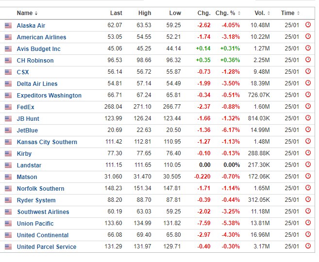
Task: Click Delta Air Lines volume 18.39M
Action: [x=260, y=83]
